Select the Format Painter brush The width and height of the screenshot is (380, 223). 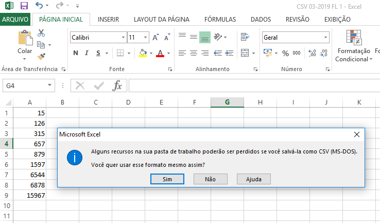41,57
